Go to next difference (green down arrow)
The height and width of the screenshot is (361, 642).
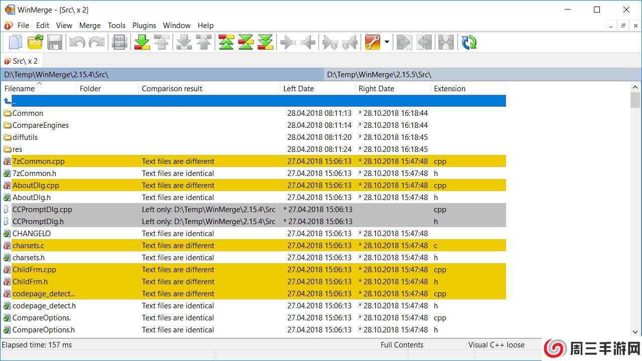pyautogui.click(x=142, y=42)
